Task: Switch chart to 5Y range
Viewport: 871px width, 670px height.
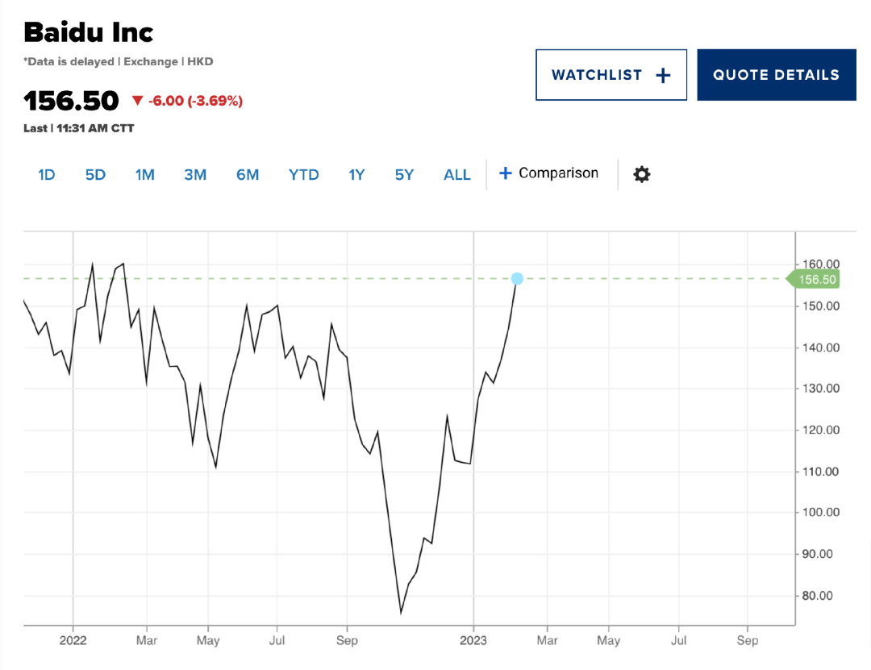Action: click(404, 174)
